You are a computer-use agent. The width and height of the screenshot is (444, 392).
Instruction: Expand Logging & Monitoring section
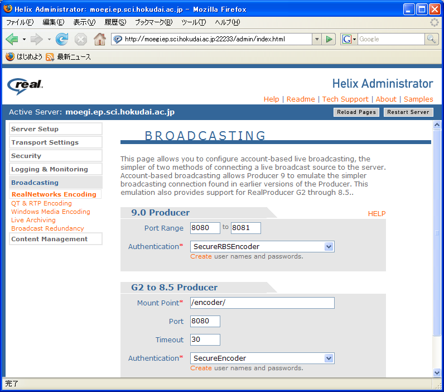tap(56, 169)
